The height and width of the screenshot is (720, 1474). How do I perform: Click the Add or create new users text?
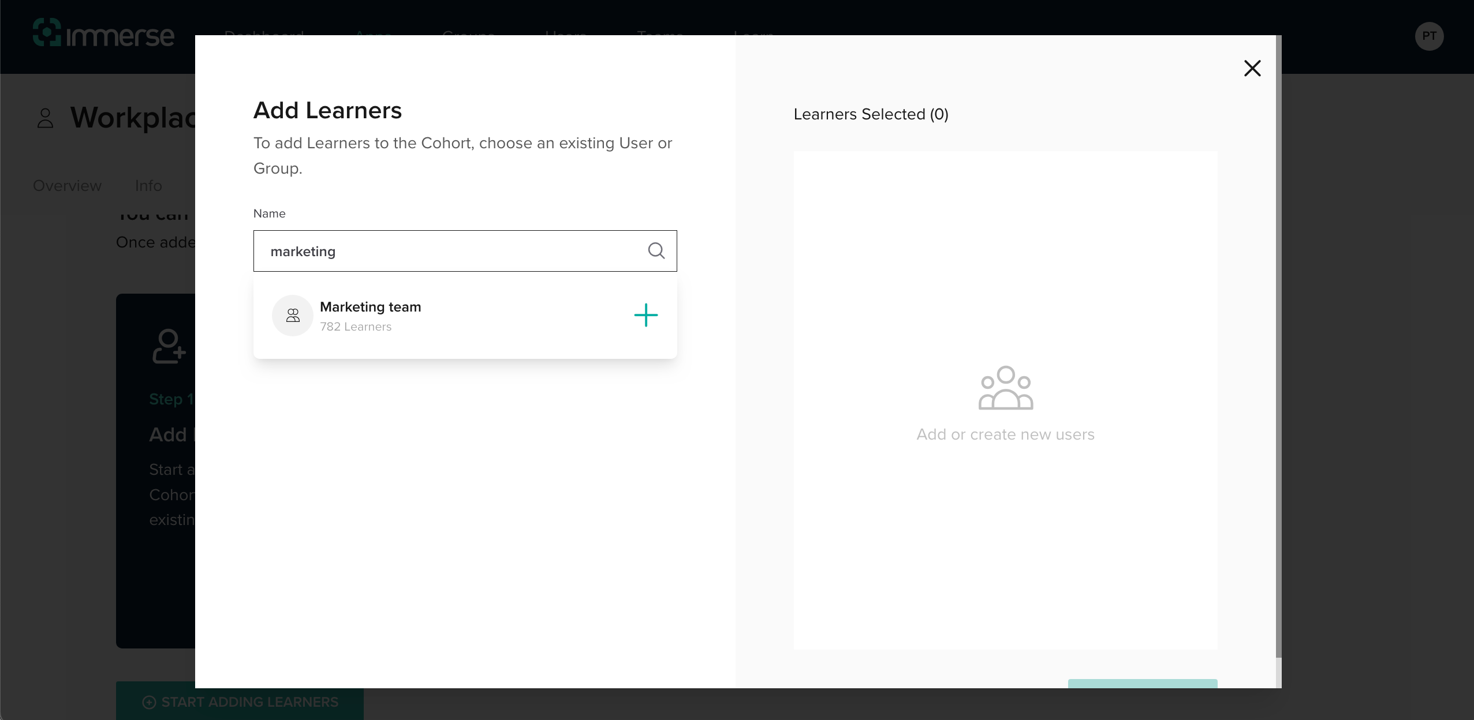coord(1005,434)
